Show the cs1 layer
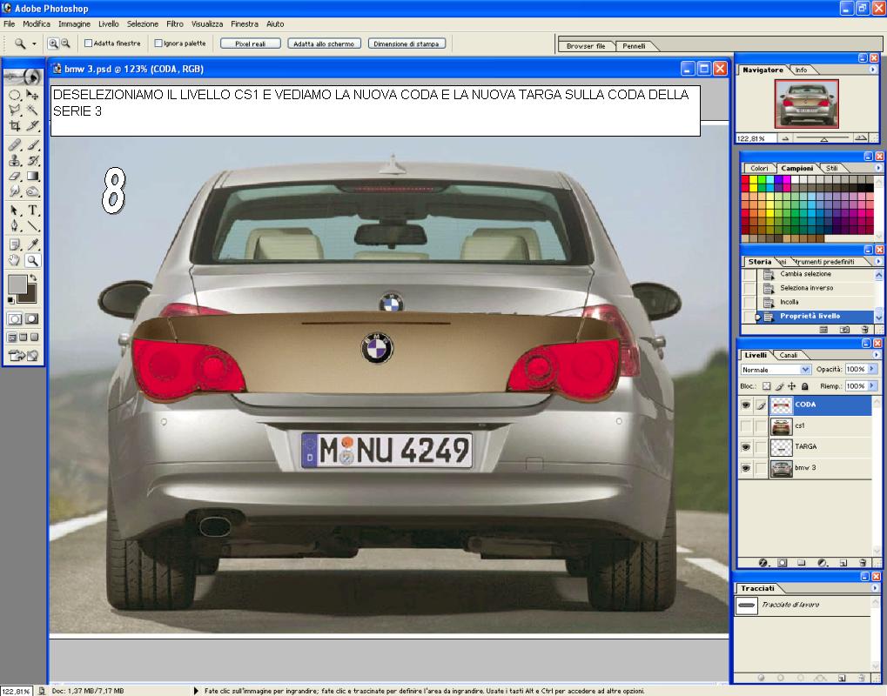The width and height of the screenshot is (887, 696). click(x=746, y=425)
